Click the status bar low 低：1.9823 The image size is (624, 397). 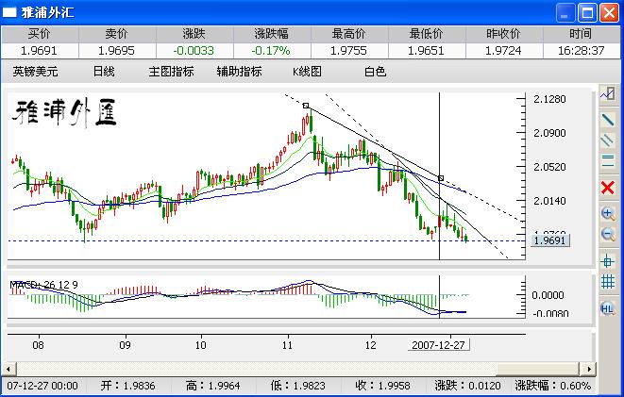pyautogui.click(x=297, y=386)
